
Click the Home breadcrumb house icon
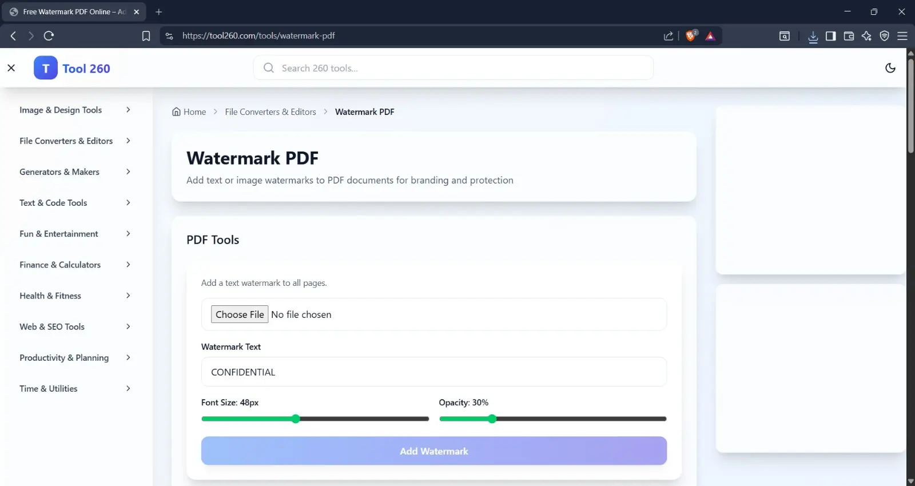[x=176, y=111]
